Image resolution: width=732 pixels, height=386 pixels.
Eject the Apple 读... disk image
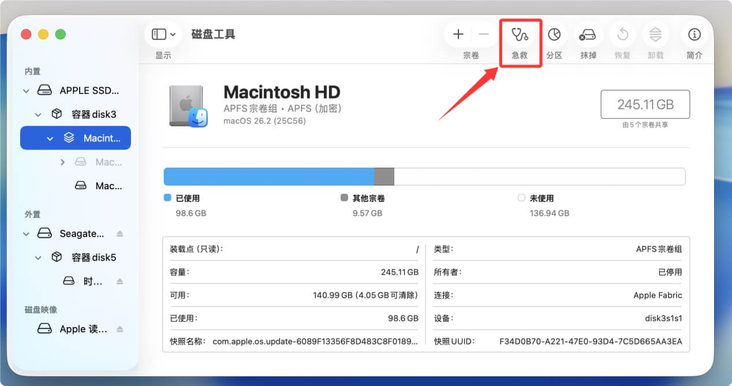pyautogui.click(x=120, y=328)
